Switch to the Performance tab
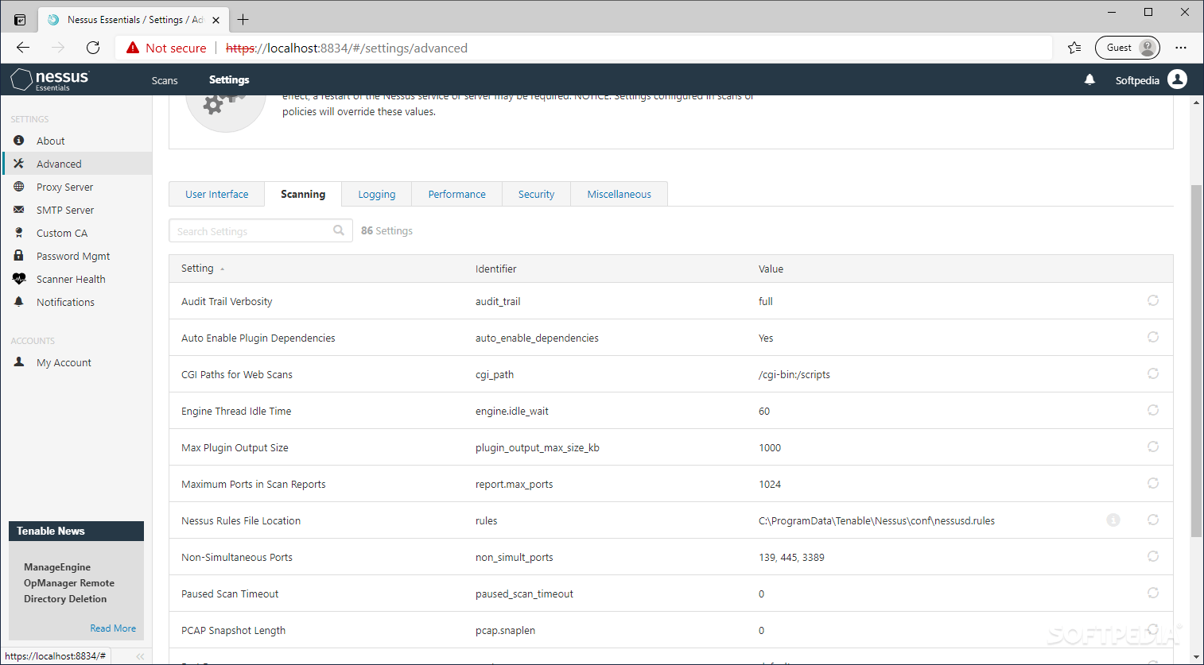1204x665 pixels. 456,193
